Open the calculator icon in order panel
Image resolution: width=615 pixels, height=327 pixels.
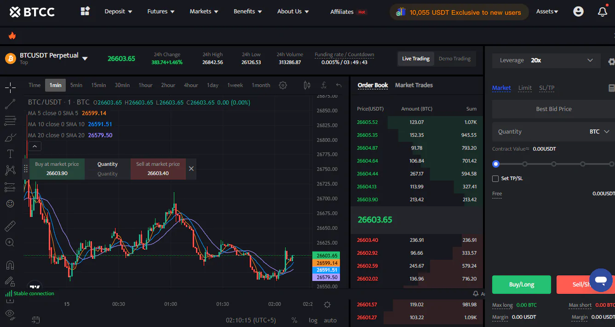pyautogui.click(x=611, y=88)
